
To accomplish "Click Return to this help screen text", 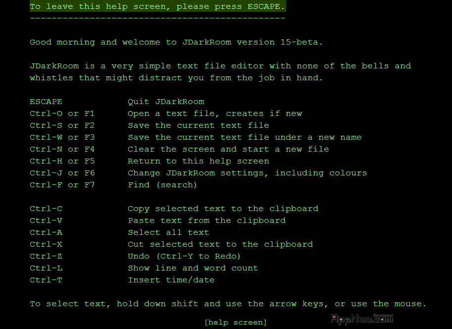I will click(x=199, y=161).
